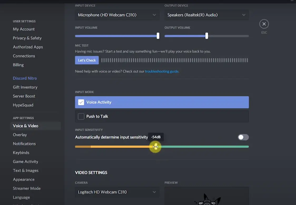This screenshot has height=205, width=296.
Task: Open Streamer Mode settings
Action: click(27, 188)
